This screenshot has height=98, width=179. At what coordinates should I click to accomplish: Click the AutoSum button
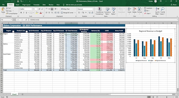pos(148,8)
